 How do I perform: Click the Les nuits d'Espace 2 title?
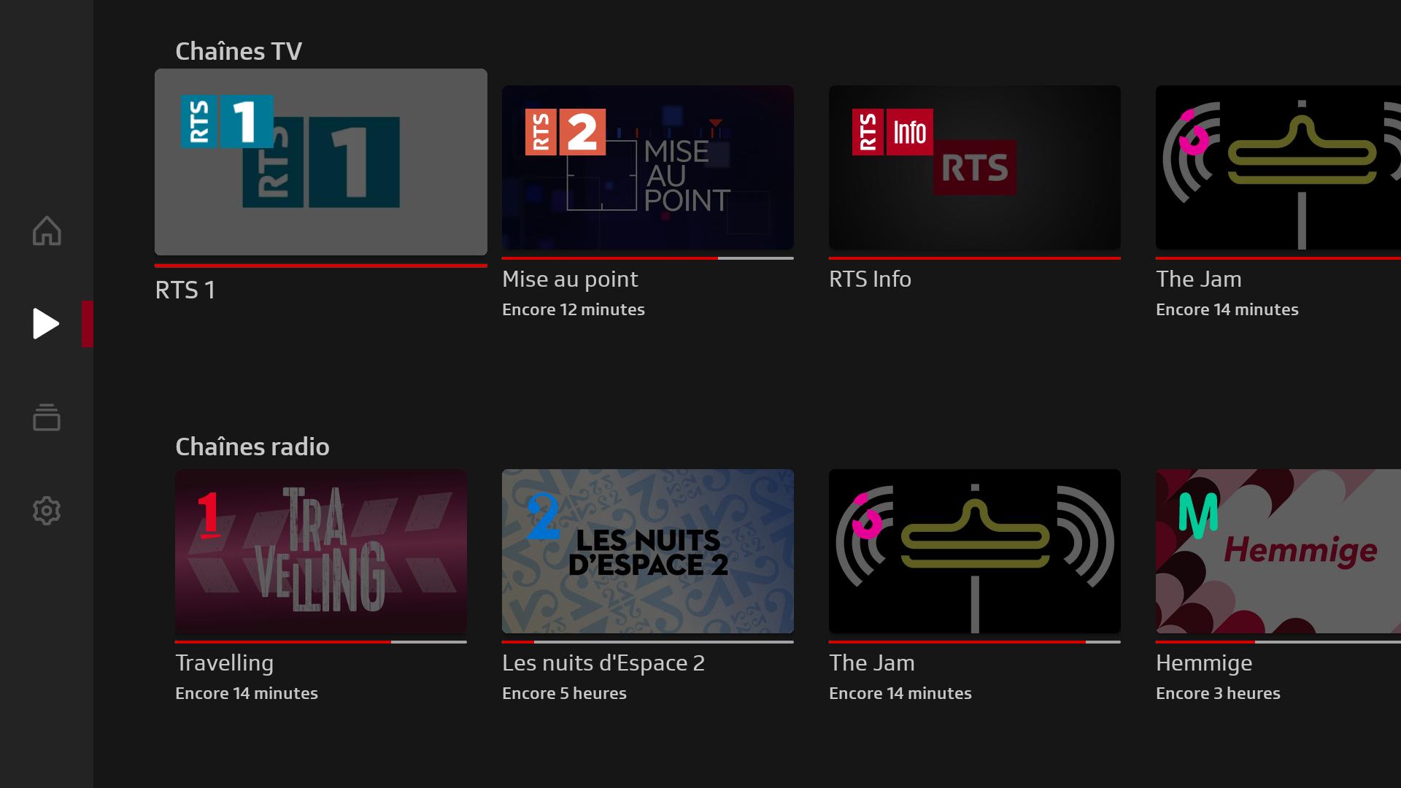603,663
